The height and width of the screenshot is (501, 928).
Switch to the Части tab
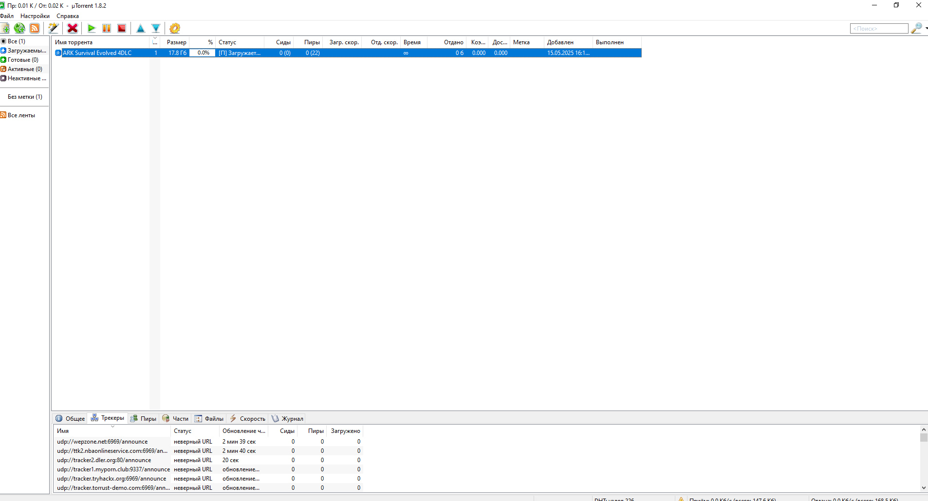point(175,418)
